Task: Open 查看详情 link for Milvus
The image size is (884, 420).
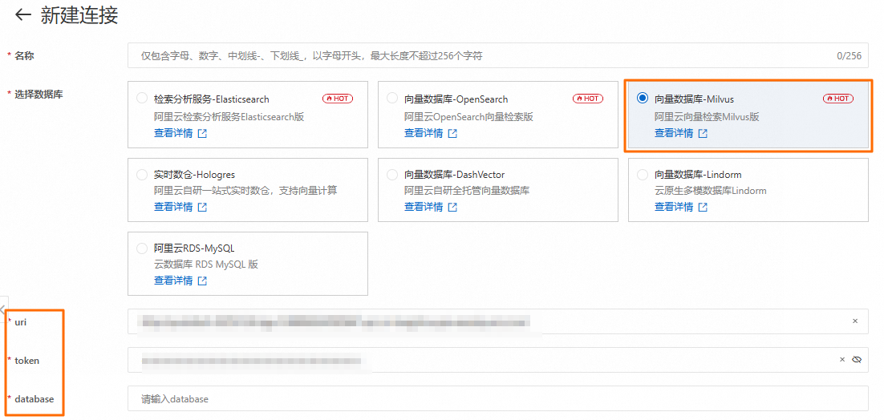Action: 674,133
